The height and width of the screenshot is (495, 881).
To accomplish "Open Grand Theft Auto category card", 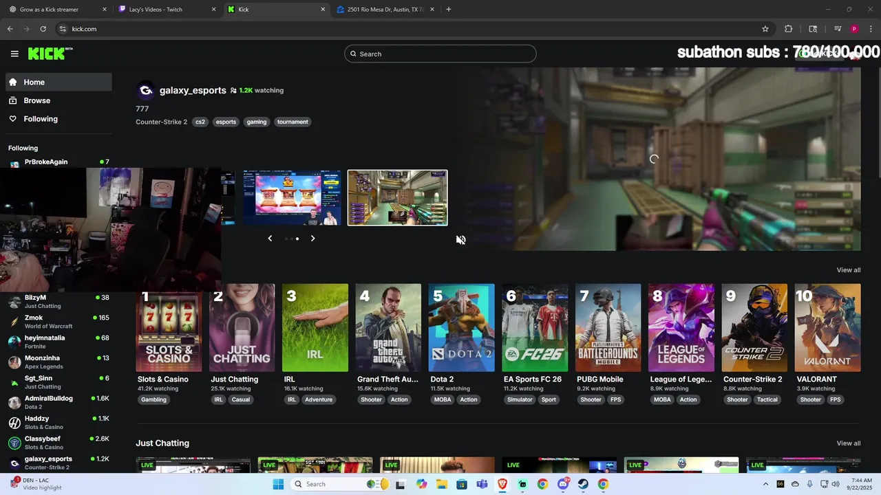I will [x=388, y=328].
